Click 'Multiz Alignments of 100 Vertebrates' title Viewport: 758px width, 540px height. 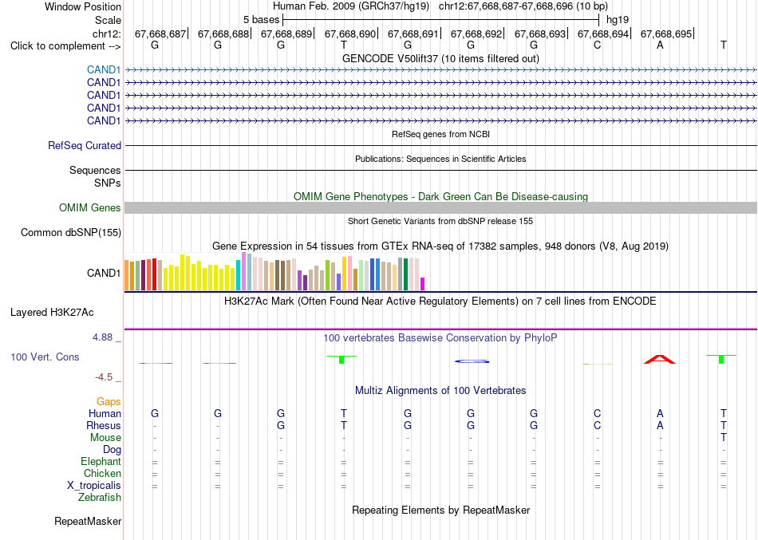tap(440, 390)
